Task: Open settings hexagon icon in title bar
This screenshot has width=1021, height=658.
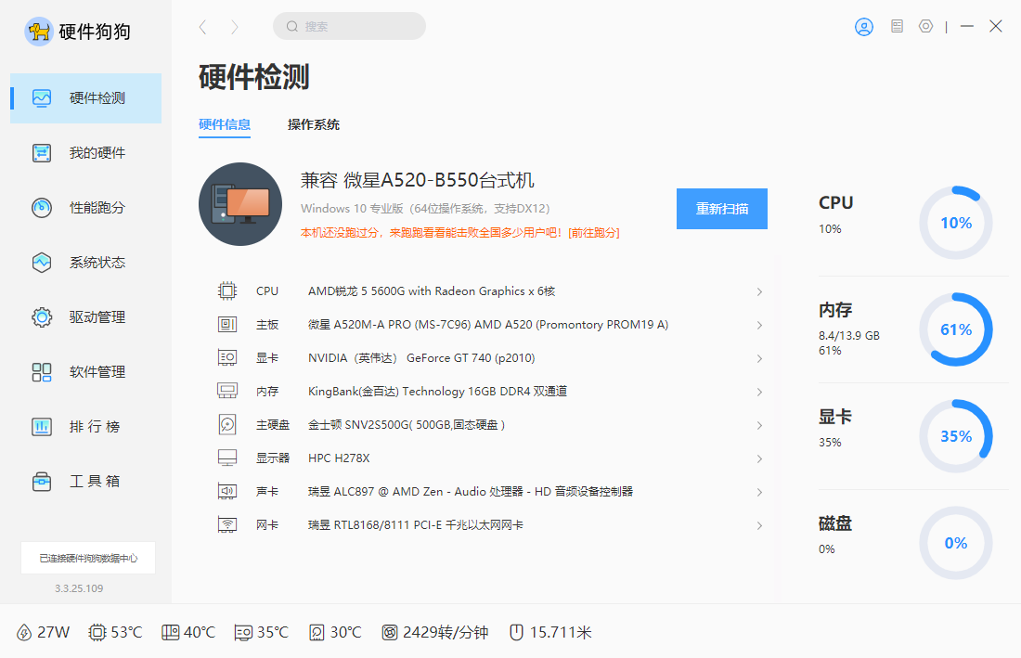Action: pyautogui.click(x=926, y=26)
